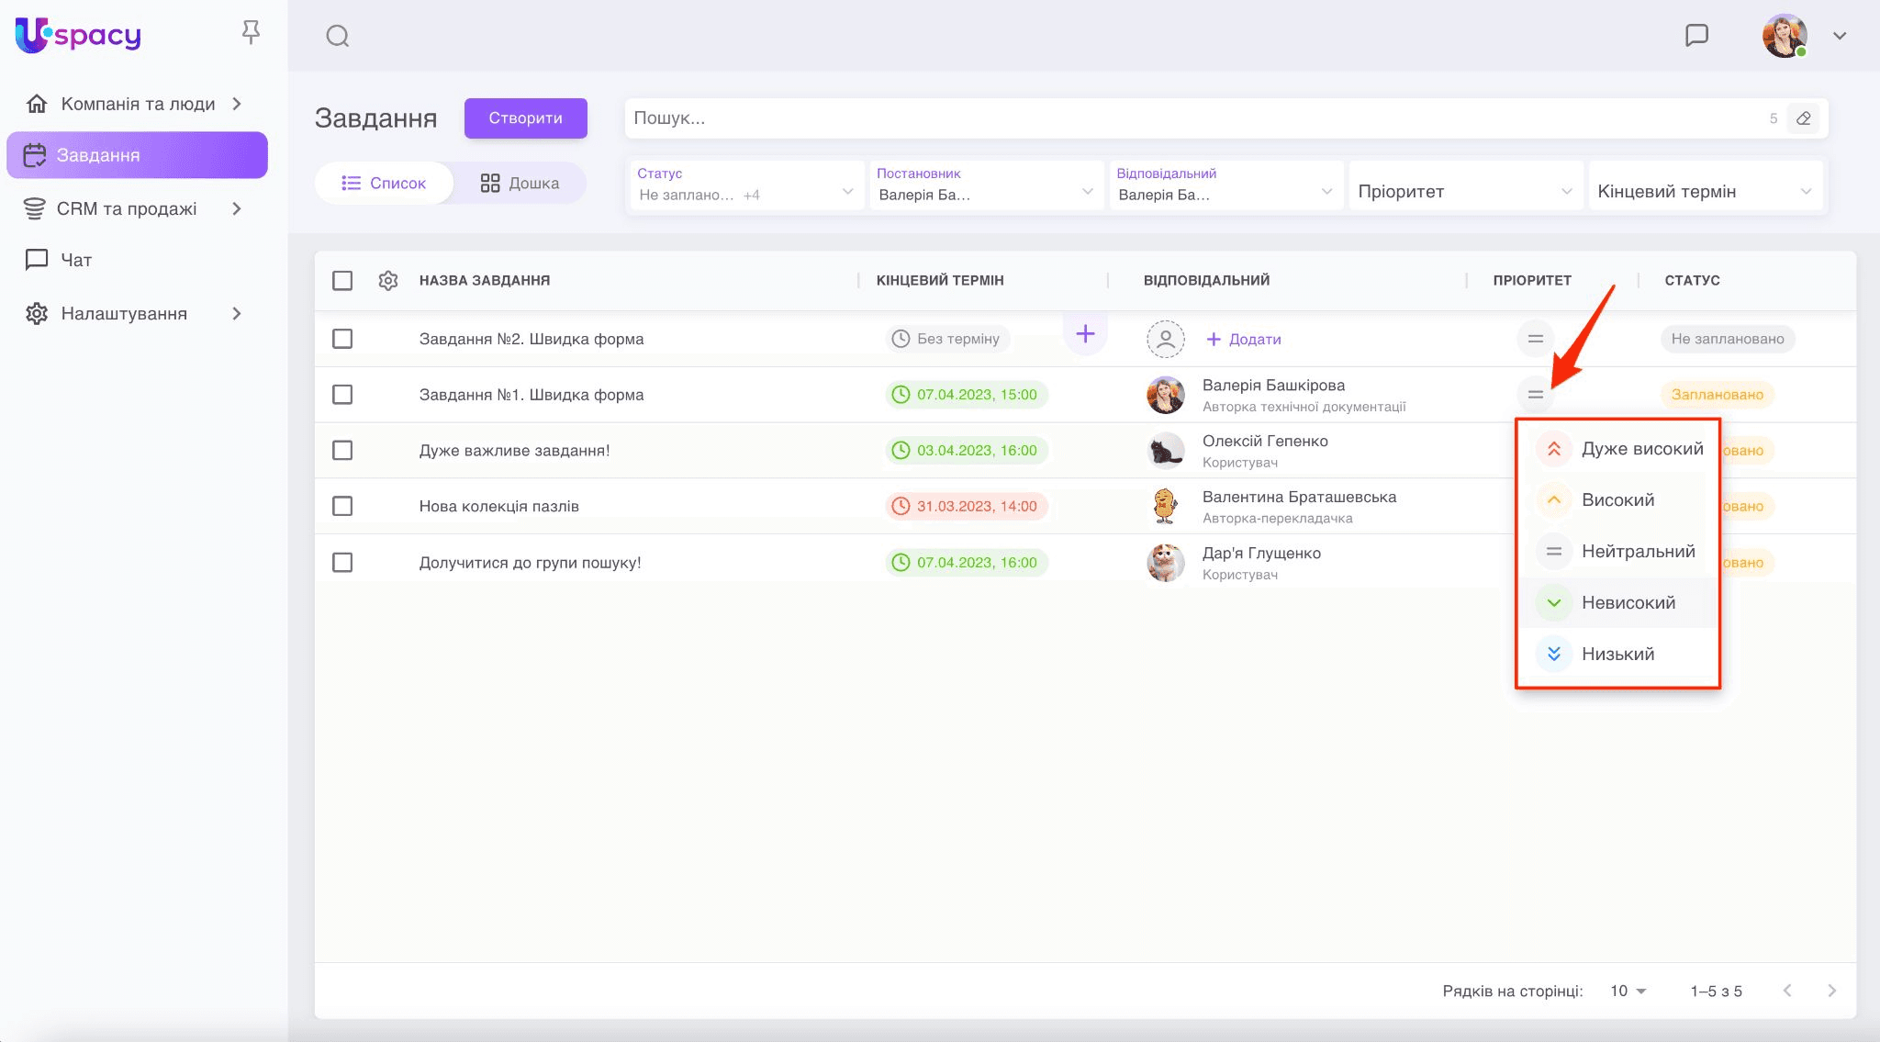Image resolution: width=1880 pixels, height=1042 pixels.
Task: Open the Пріоритет filter dropdown
Action: [1465, 191]
